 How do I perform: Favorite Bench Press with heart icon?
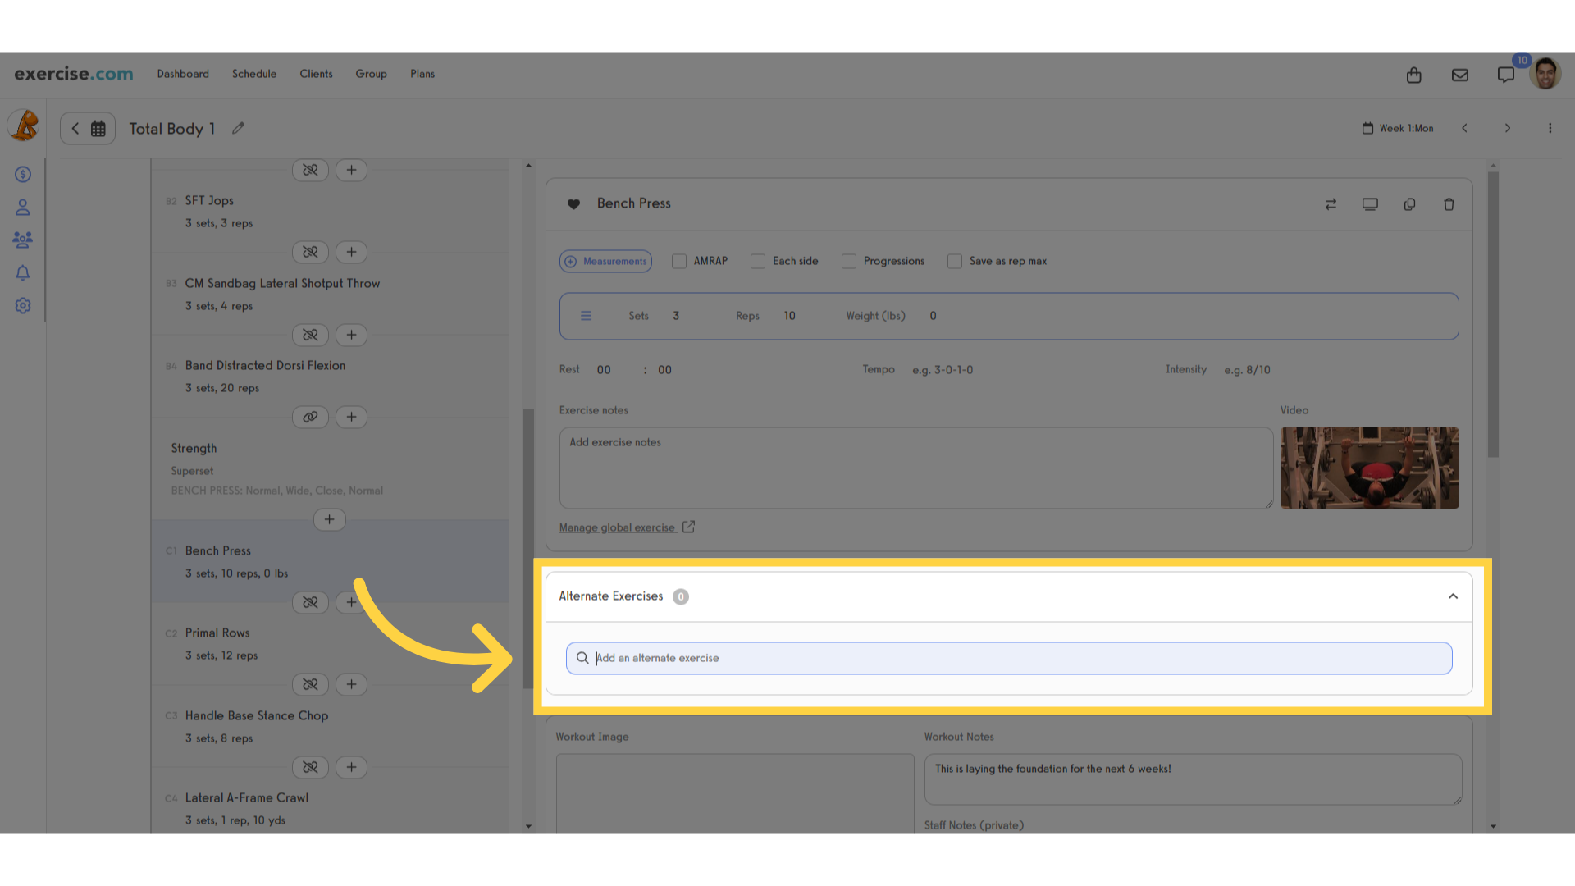573,204
